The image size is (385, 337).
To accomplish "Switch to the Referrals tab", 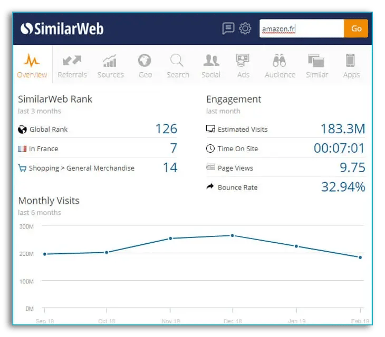I will (x=72, y=66).
